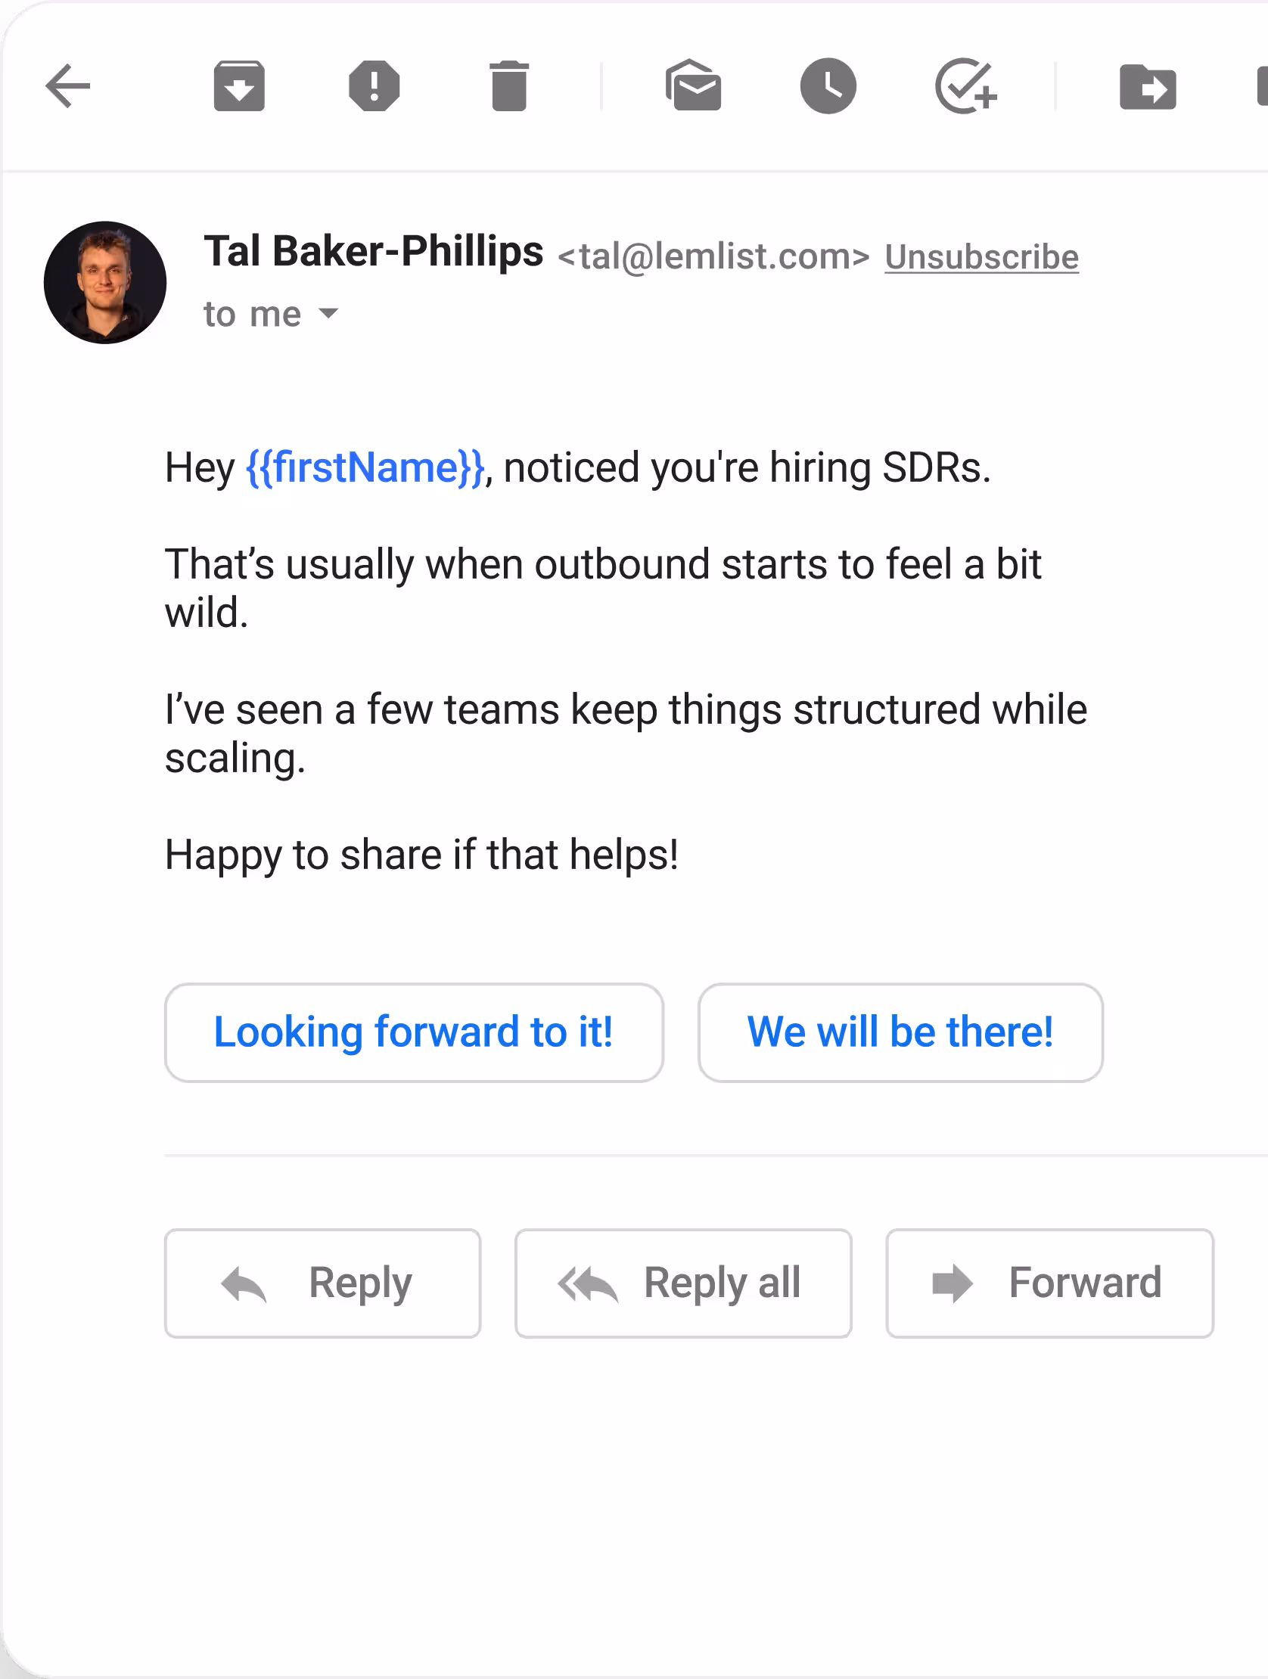Move email to another folder
This screenshot has height=1679, width=1268.
[x=1147, y=87]
